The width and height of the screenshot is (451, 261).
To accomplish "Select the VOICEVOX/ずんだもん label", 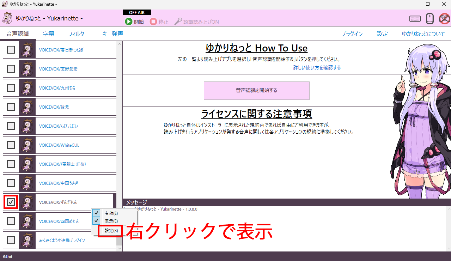I will tap(58, 202).
